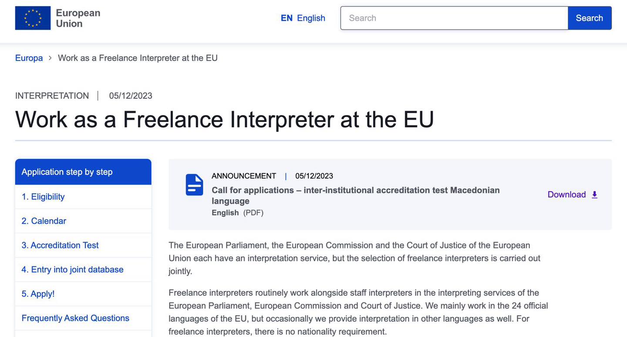Open 4. Entry into joint database
The height and width of the screenshot is (337, 627).
(x=72, y=270)
